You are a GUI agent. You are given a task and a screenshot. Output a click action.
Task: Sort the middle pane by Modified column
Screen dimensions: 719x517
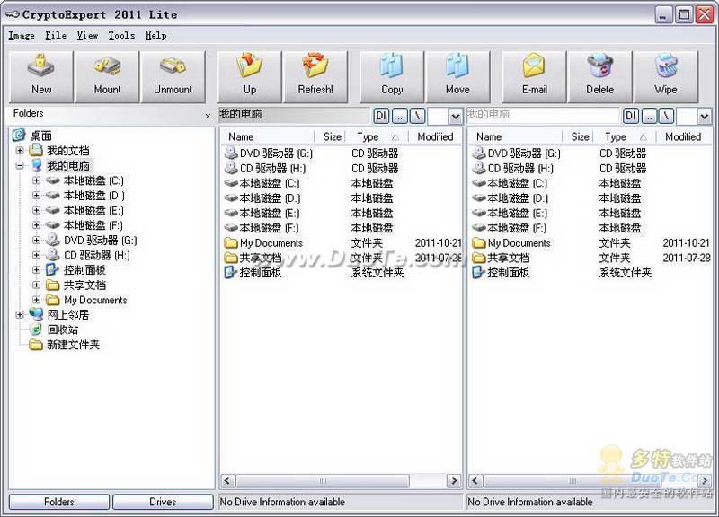pos(435,136)
